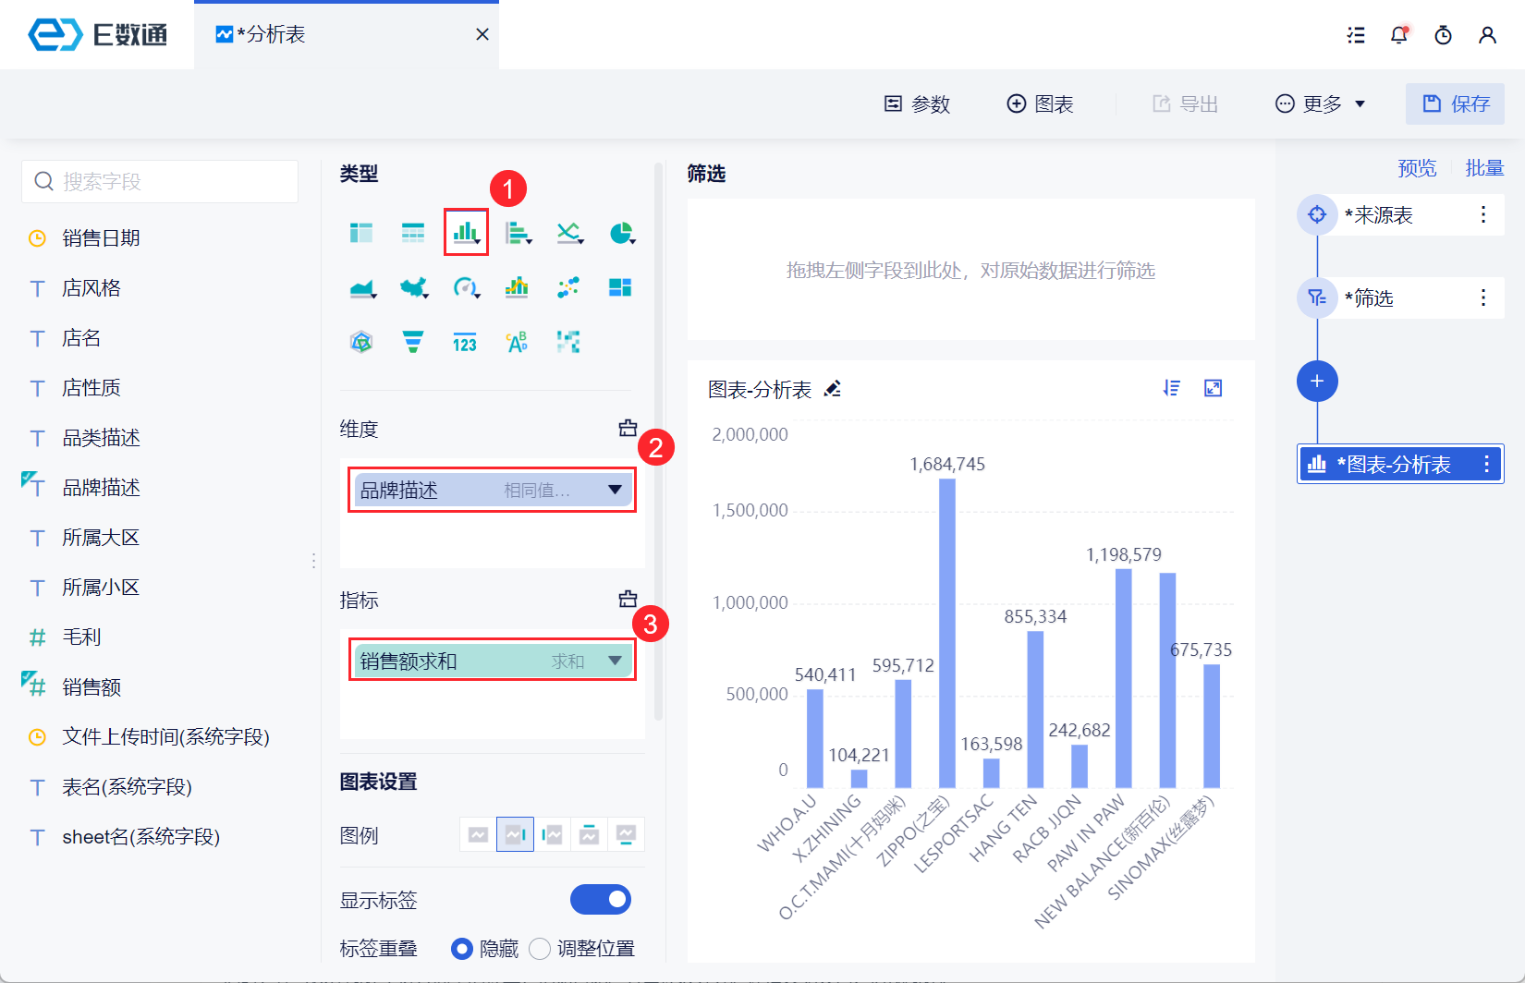Add a new chart with 图表 button
Viewport: 1525px width, 983px height.
click(1040, 103)
